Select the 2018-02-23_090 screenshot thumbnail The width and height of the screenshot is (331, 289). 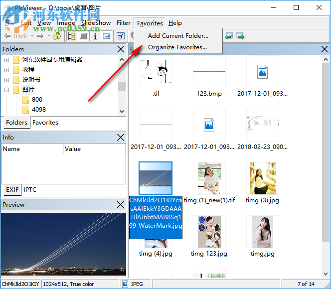tap(262, 125)
